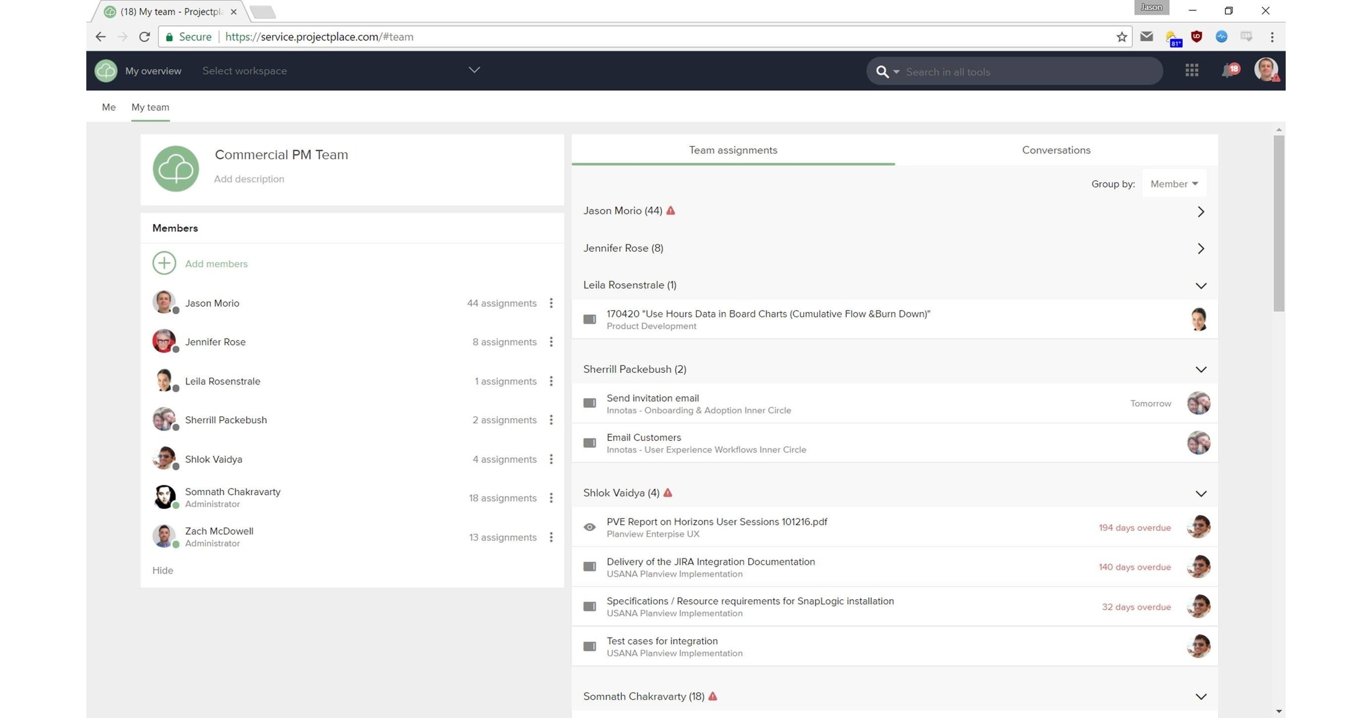Open the apps grid launcher
Screen dimensions: 1372x718
1191,70
